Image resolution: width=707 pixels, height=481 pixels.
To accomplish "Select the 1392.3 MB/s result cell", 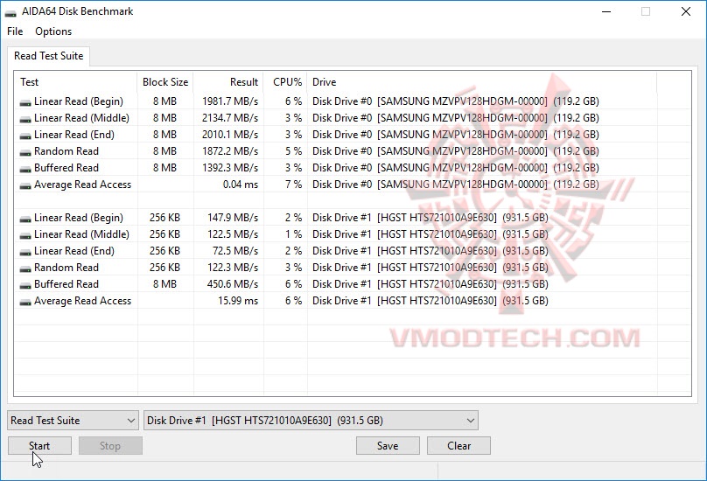I will point(230,168).
